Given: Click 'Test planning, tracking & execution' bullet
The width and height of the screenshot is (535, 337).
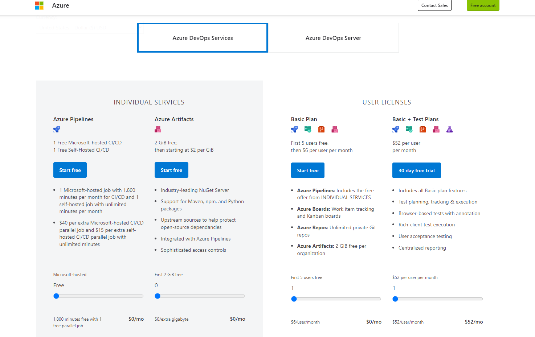Looking at the screenshot, I should [438, 202].
